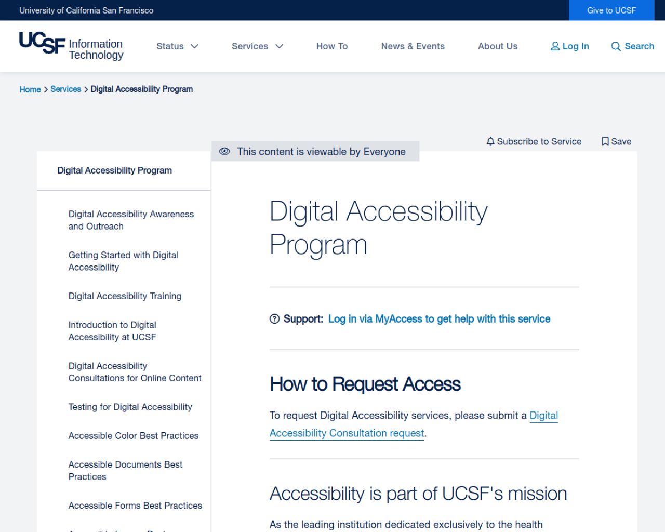Click the user icon beside Log In
This screenshot has width=665, height=532.
click(555, 46)
